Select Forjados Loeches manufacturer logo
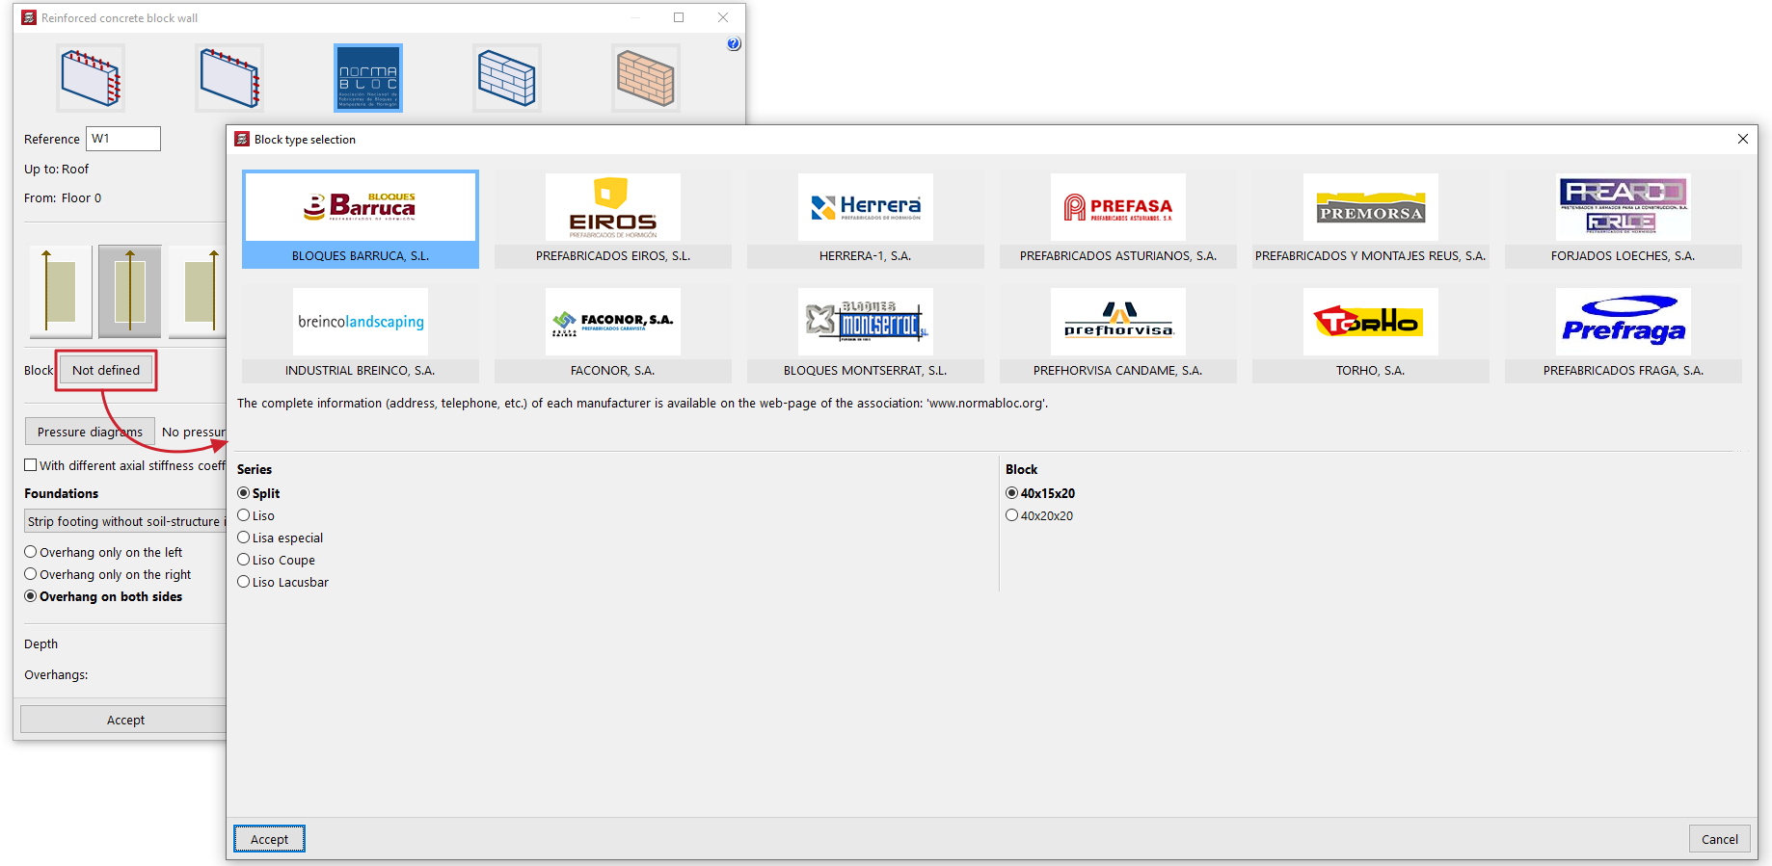The width and height of the screenshot is (1772, 866). 1624,207
